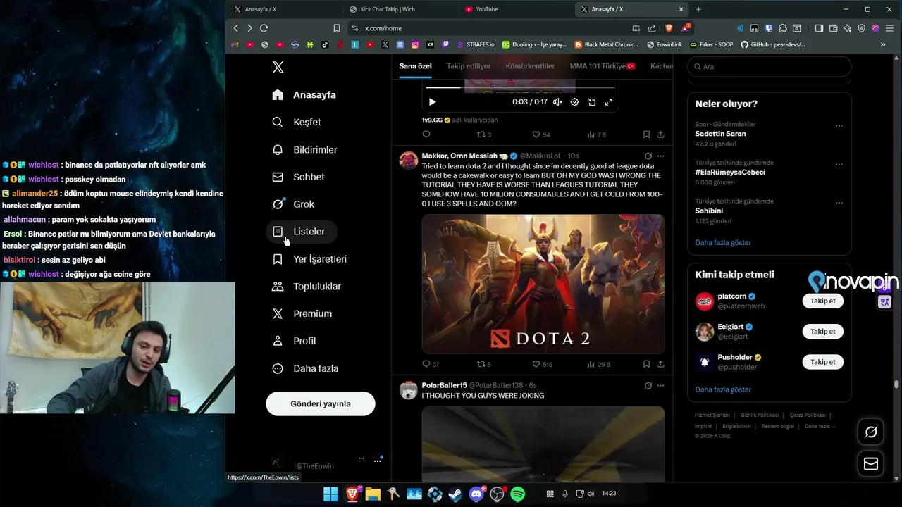The image size is (902, 507).
Task: Open the X logo home link
Action: (x=278, y=68)
